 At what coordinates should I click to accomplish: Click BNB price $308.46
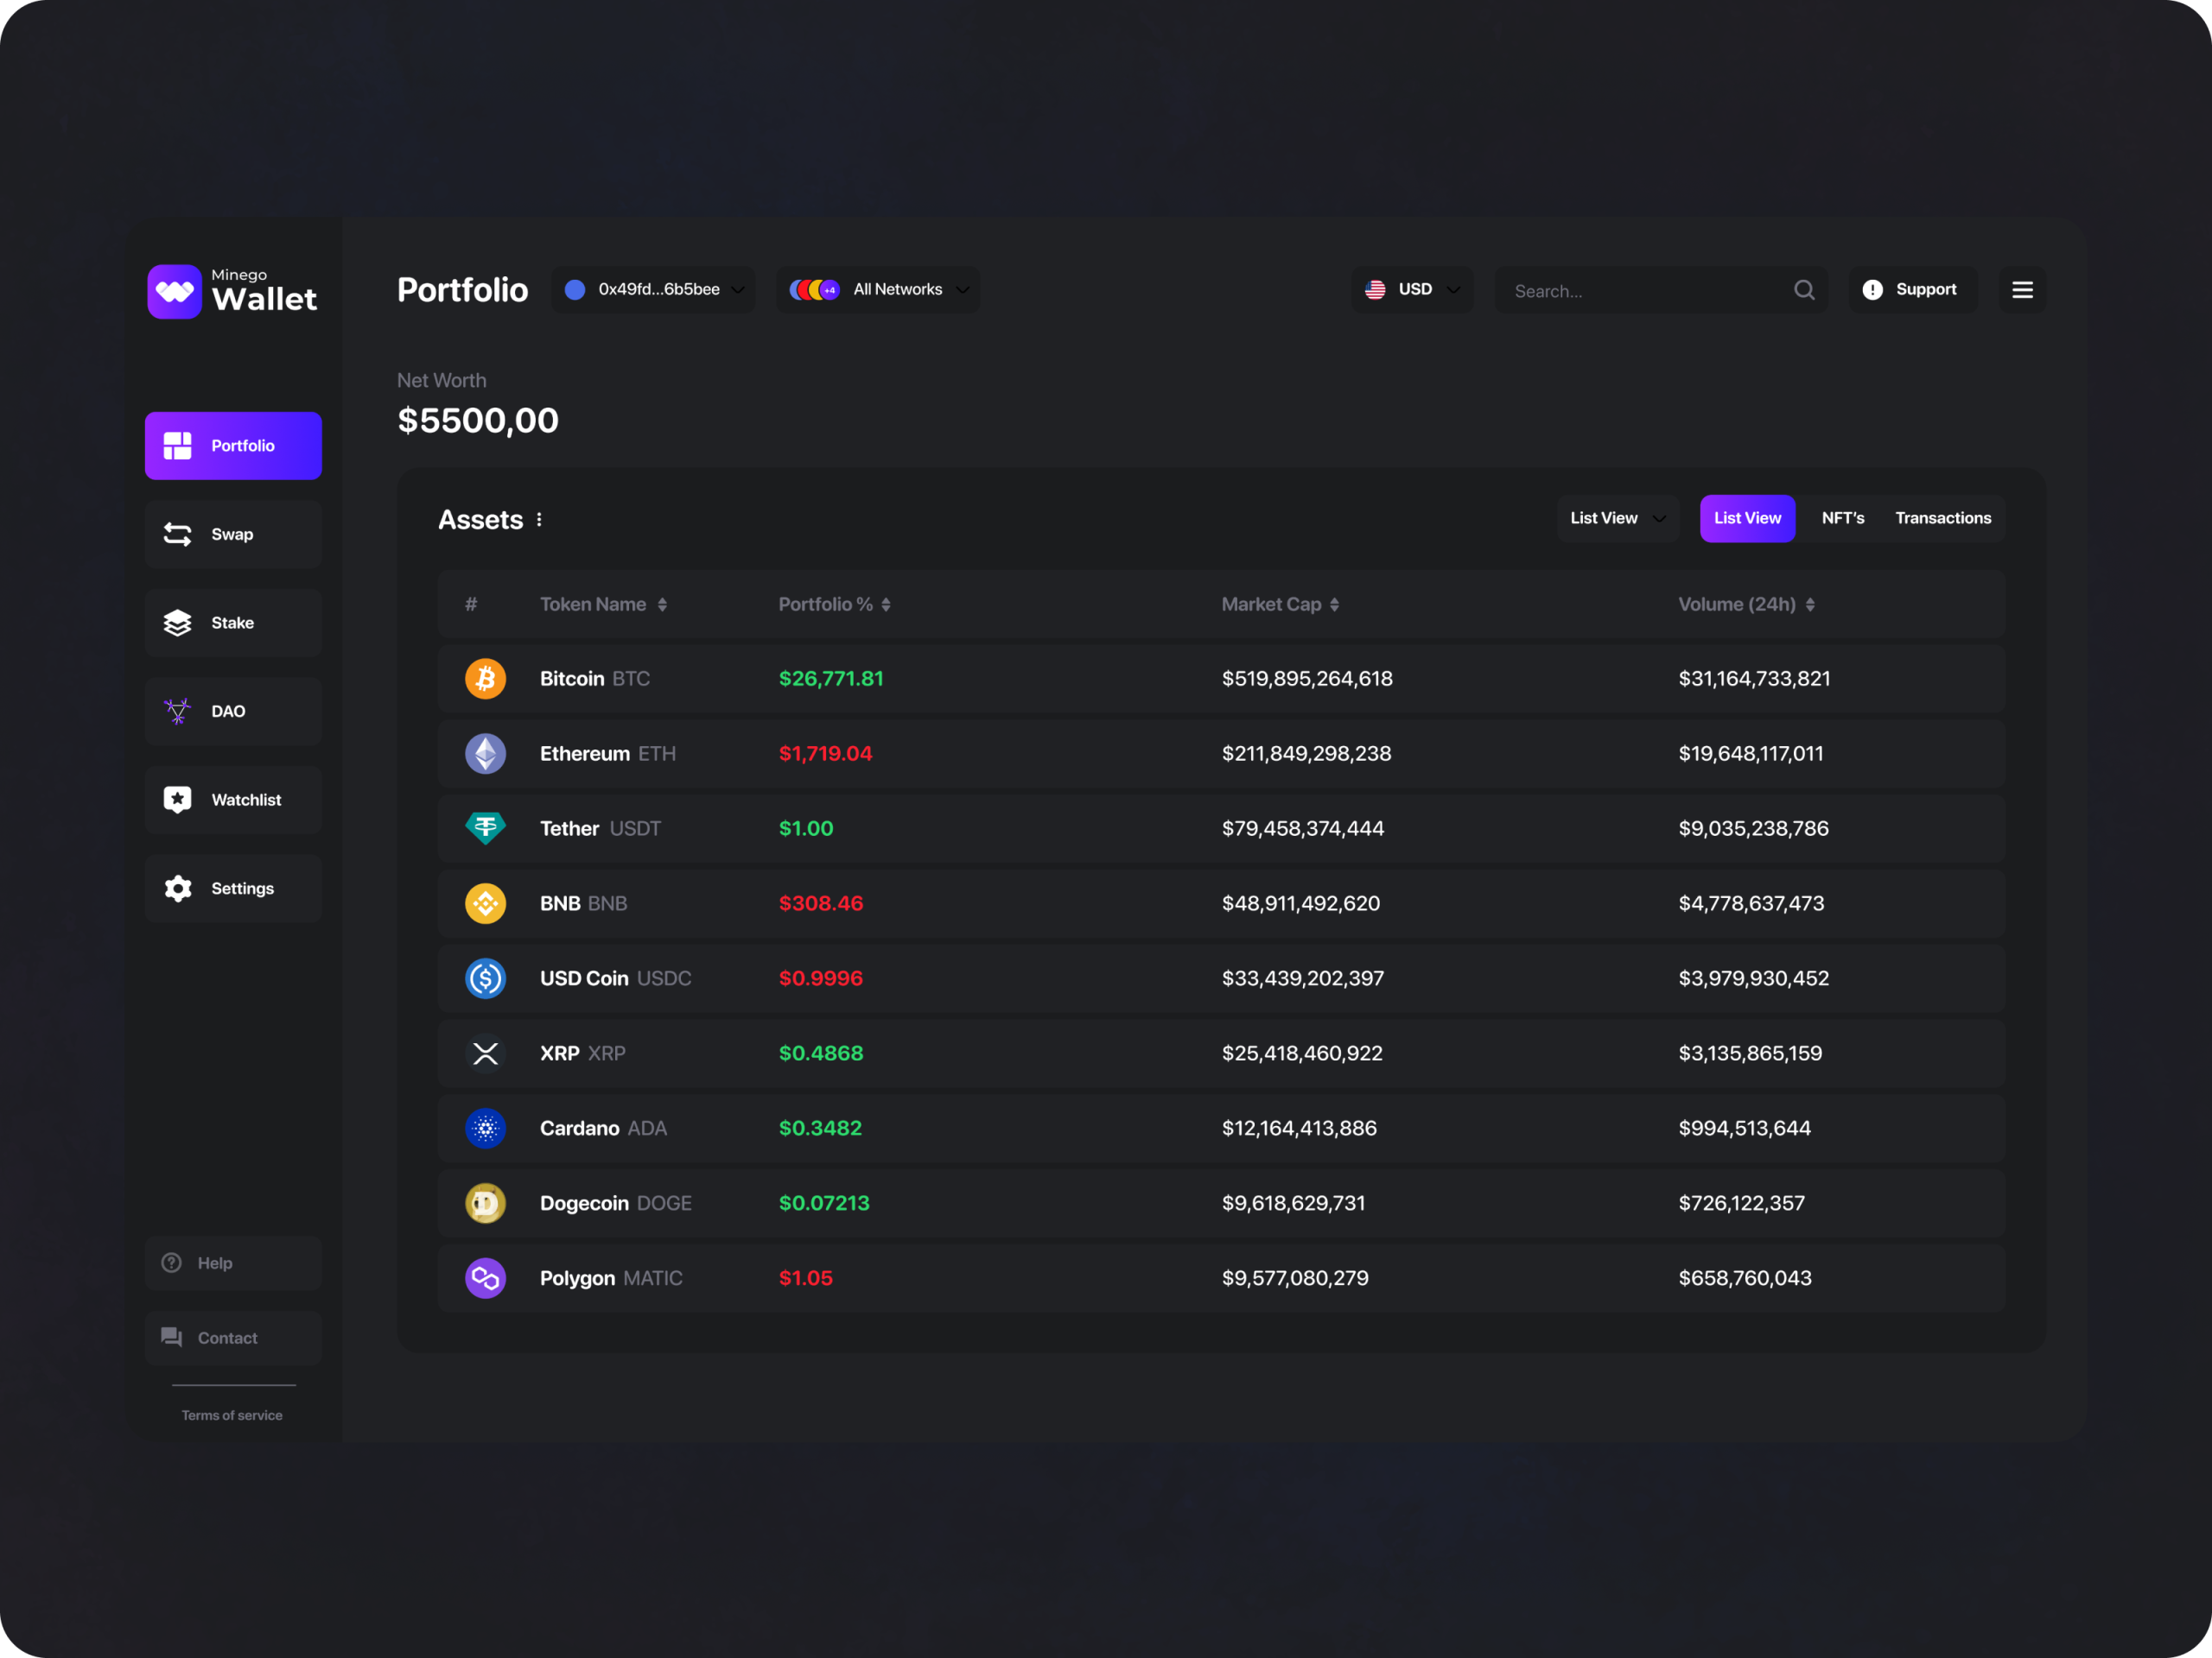(x=821, y=903)
